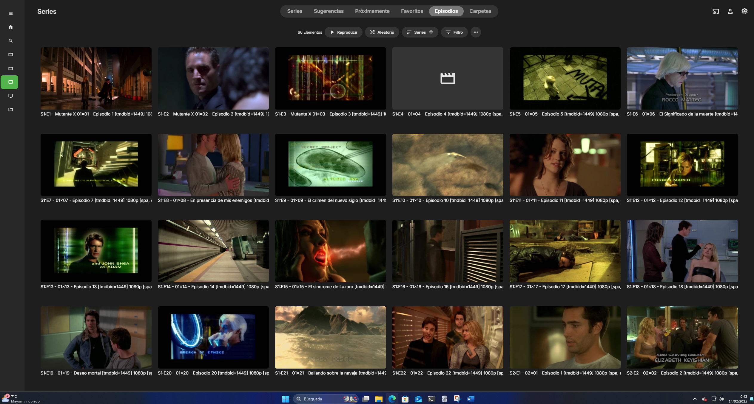This screenshot has height=404, width=754.
Task: Open the user profile icon
Action: pos(730,11)
